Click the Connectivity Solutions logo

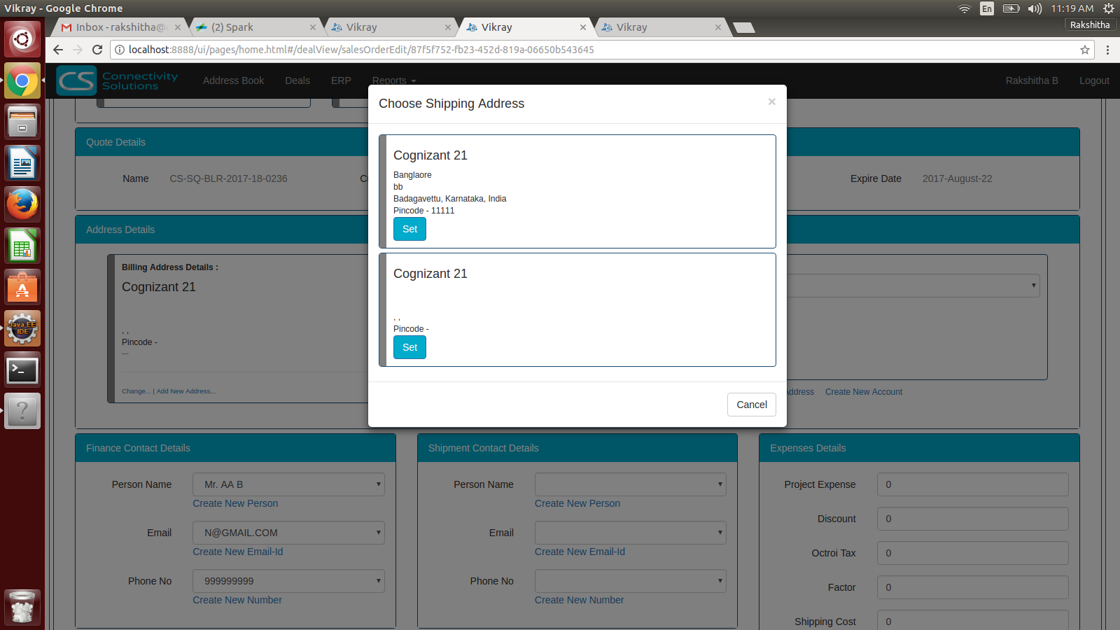pos(118,80)
